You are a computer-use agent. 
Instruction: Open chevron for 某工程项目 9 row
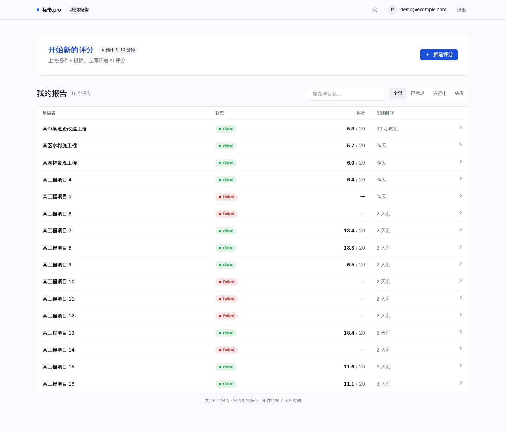pyautogui.click(x=461, y=264)
